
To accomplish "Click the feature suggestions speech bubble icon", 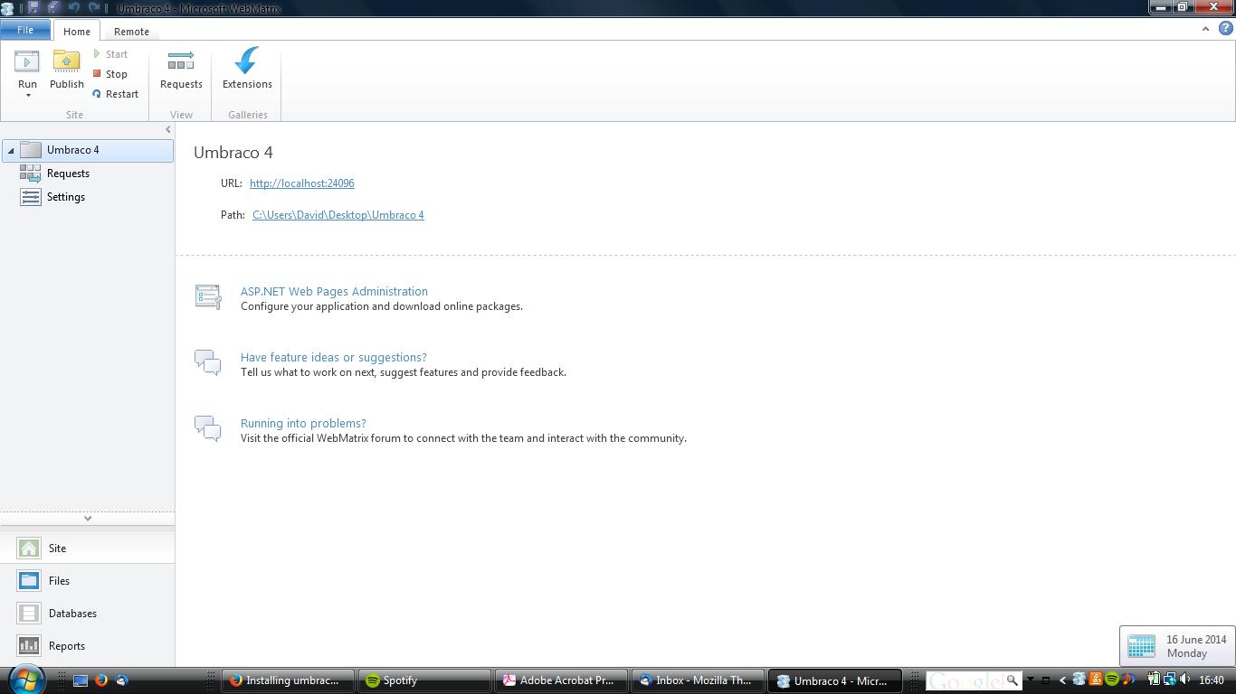I will click(208, 362).
